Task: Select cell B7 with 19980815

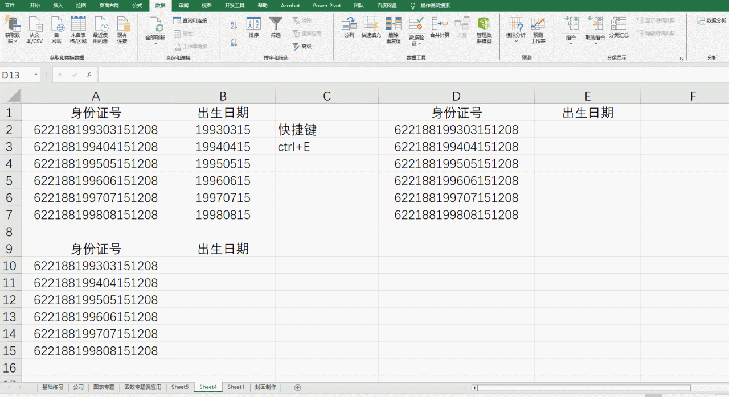Action: (x=223, y=215)
